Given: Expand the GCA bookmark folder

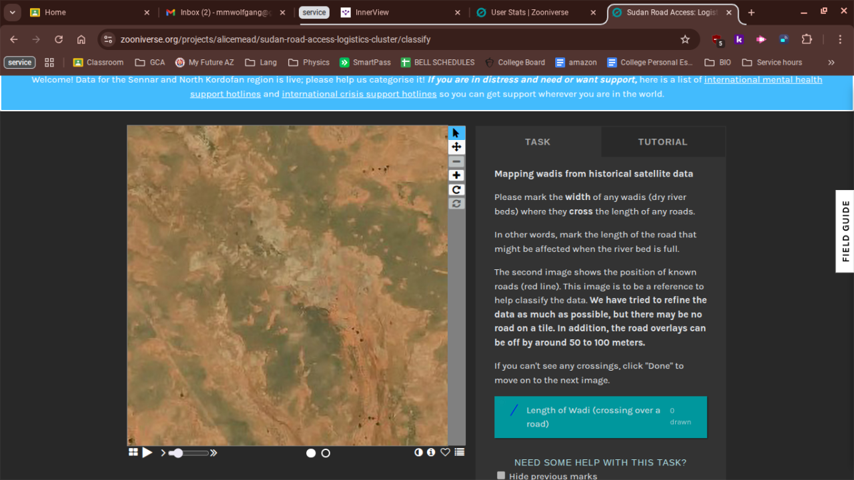Looking at the screenshot, I should [150, 62].
